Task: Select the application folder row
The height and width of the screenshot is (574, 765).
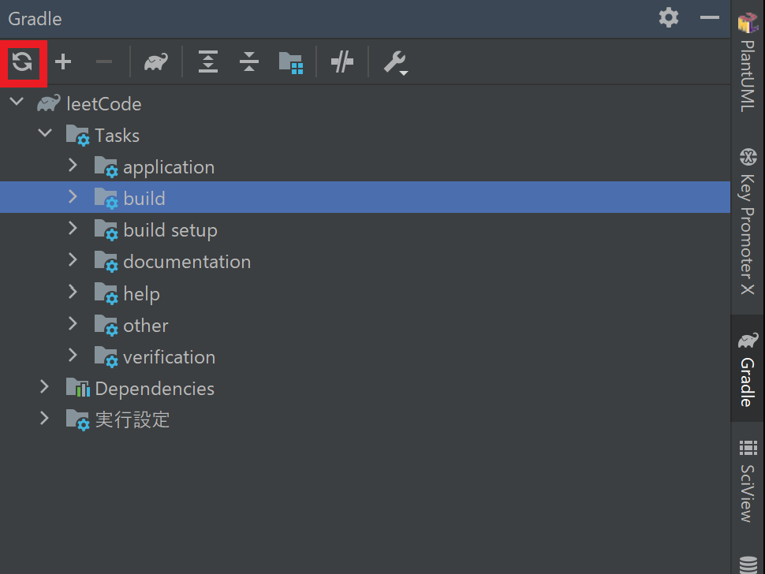Action: (x=365, y=167)
